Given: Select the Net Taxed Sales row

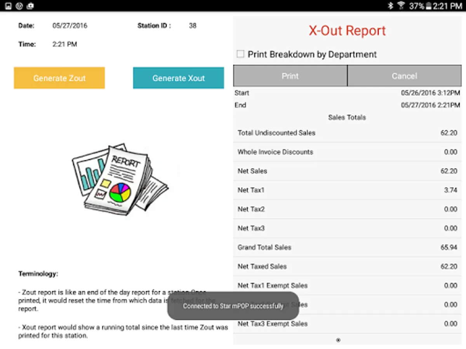Looking at the screenshot, I should tap(347, 266).
